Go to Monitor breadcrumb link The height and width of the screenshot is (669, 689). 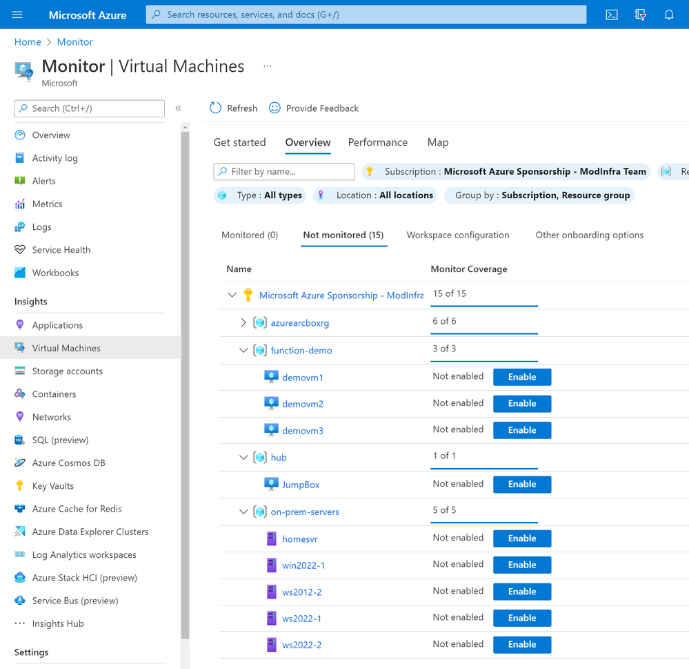click(x=74, y=42)
